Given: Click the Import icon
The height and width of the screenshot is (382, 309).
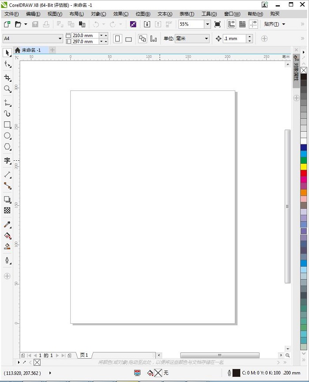Looking at the screenshot, I should point(147,24).
